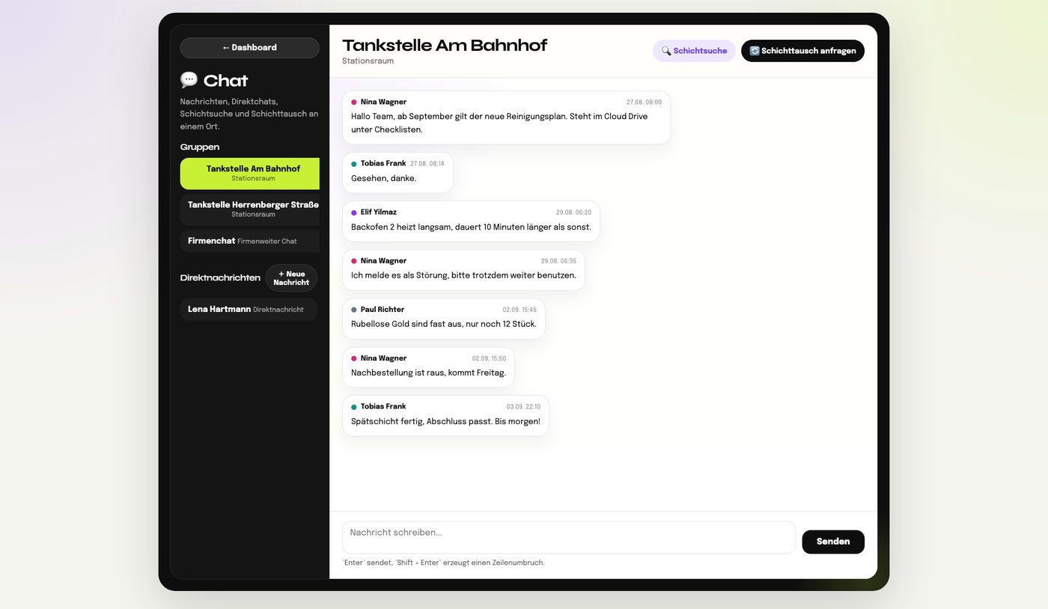Click the Rubellose Gold message by Paul Richter
This screenshot has height=609, width=1048.
[444, 319]
